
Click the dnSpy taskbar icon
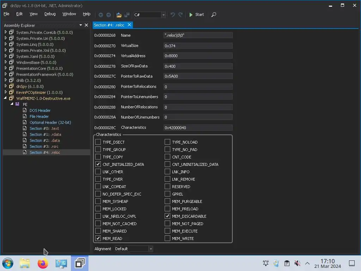[x=80, y=263]
